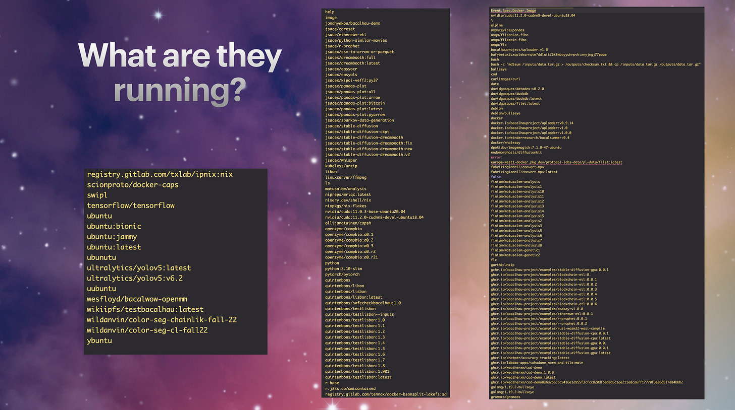
Task: Click the "jsacex/stable-diffusion-ckpt" entry
Action: [x=357, y=131]
